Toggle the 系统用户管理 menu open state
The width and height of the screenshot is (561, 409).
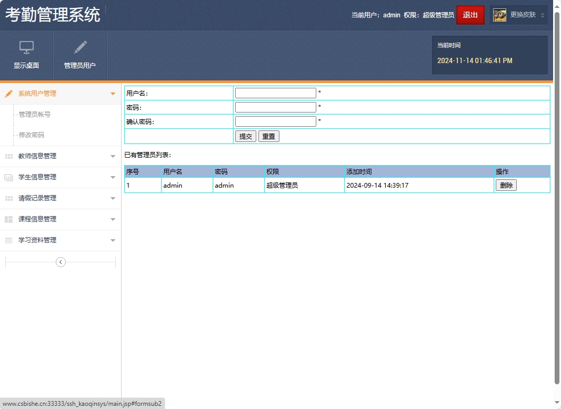pyautogui.click(x=113, y=93)
